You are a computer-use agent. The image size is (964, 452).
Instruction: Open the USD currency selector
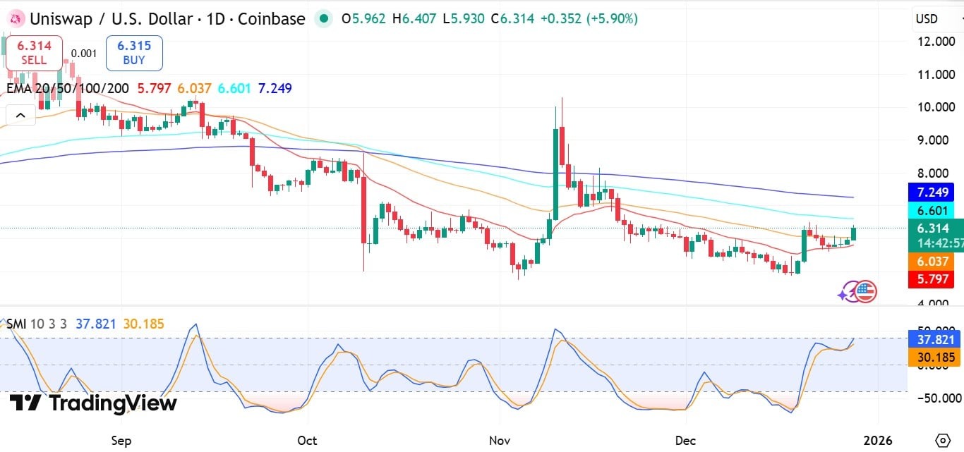click(927, 19)
